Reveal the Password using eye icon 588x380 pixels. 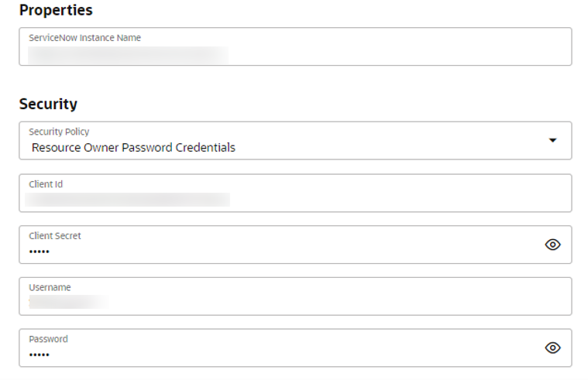tap(552, 347)
